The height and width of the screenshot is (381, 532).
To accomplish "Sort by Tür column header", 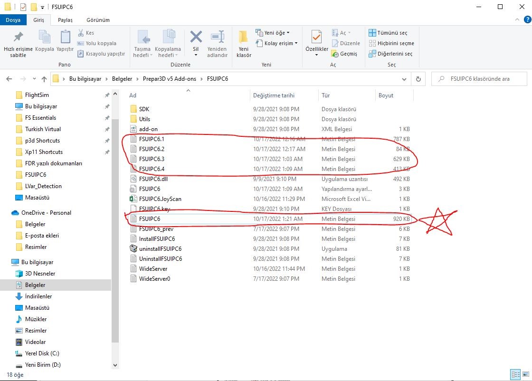I will [347, 95].
